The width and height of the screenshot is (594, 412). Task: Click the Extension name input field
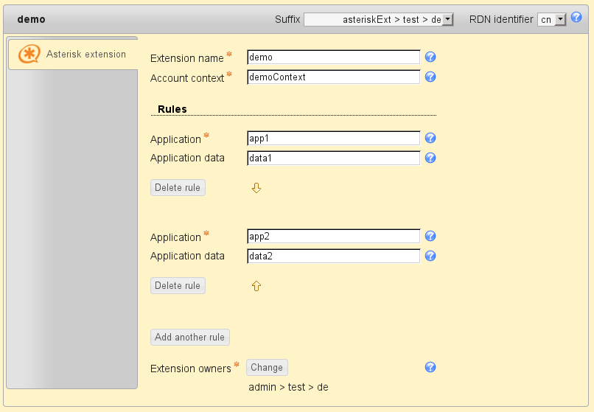point(333,57)
